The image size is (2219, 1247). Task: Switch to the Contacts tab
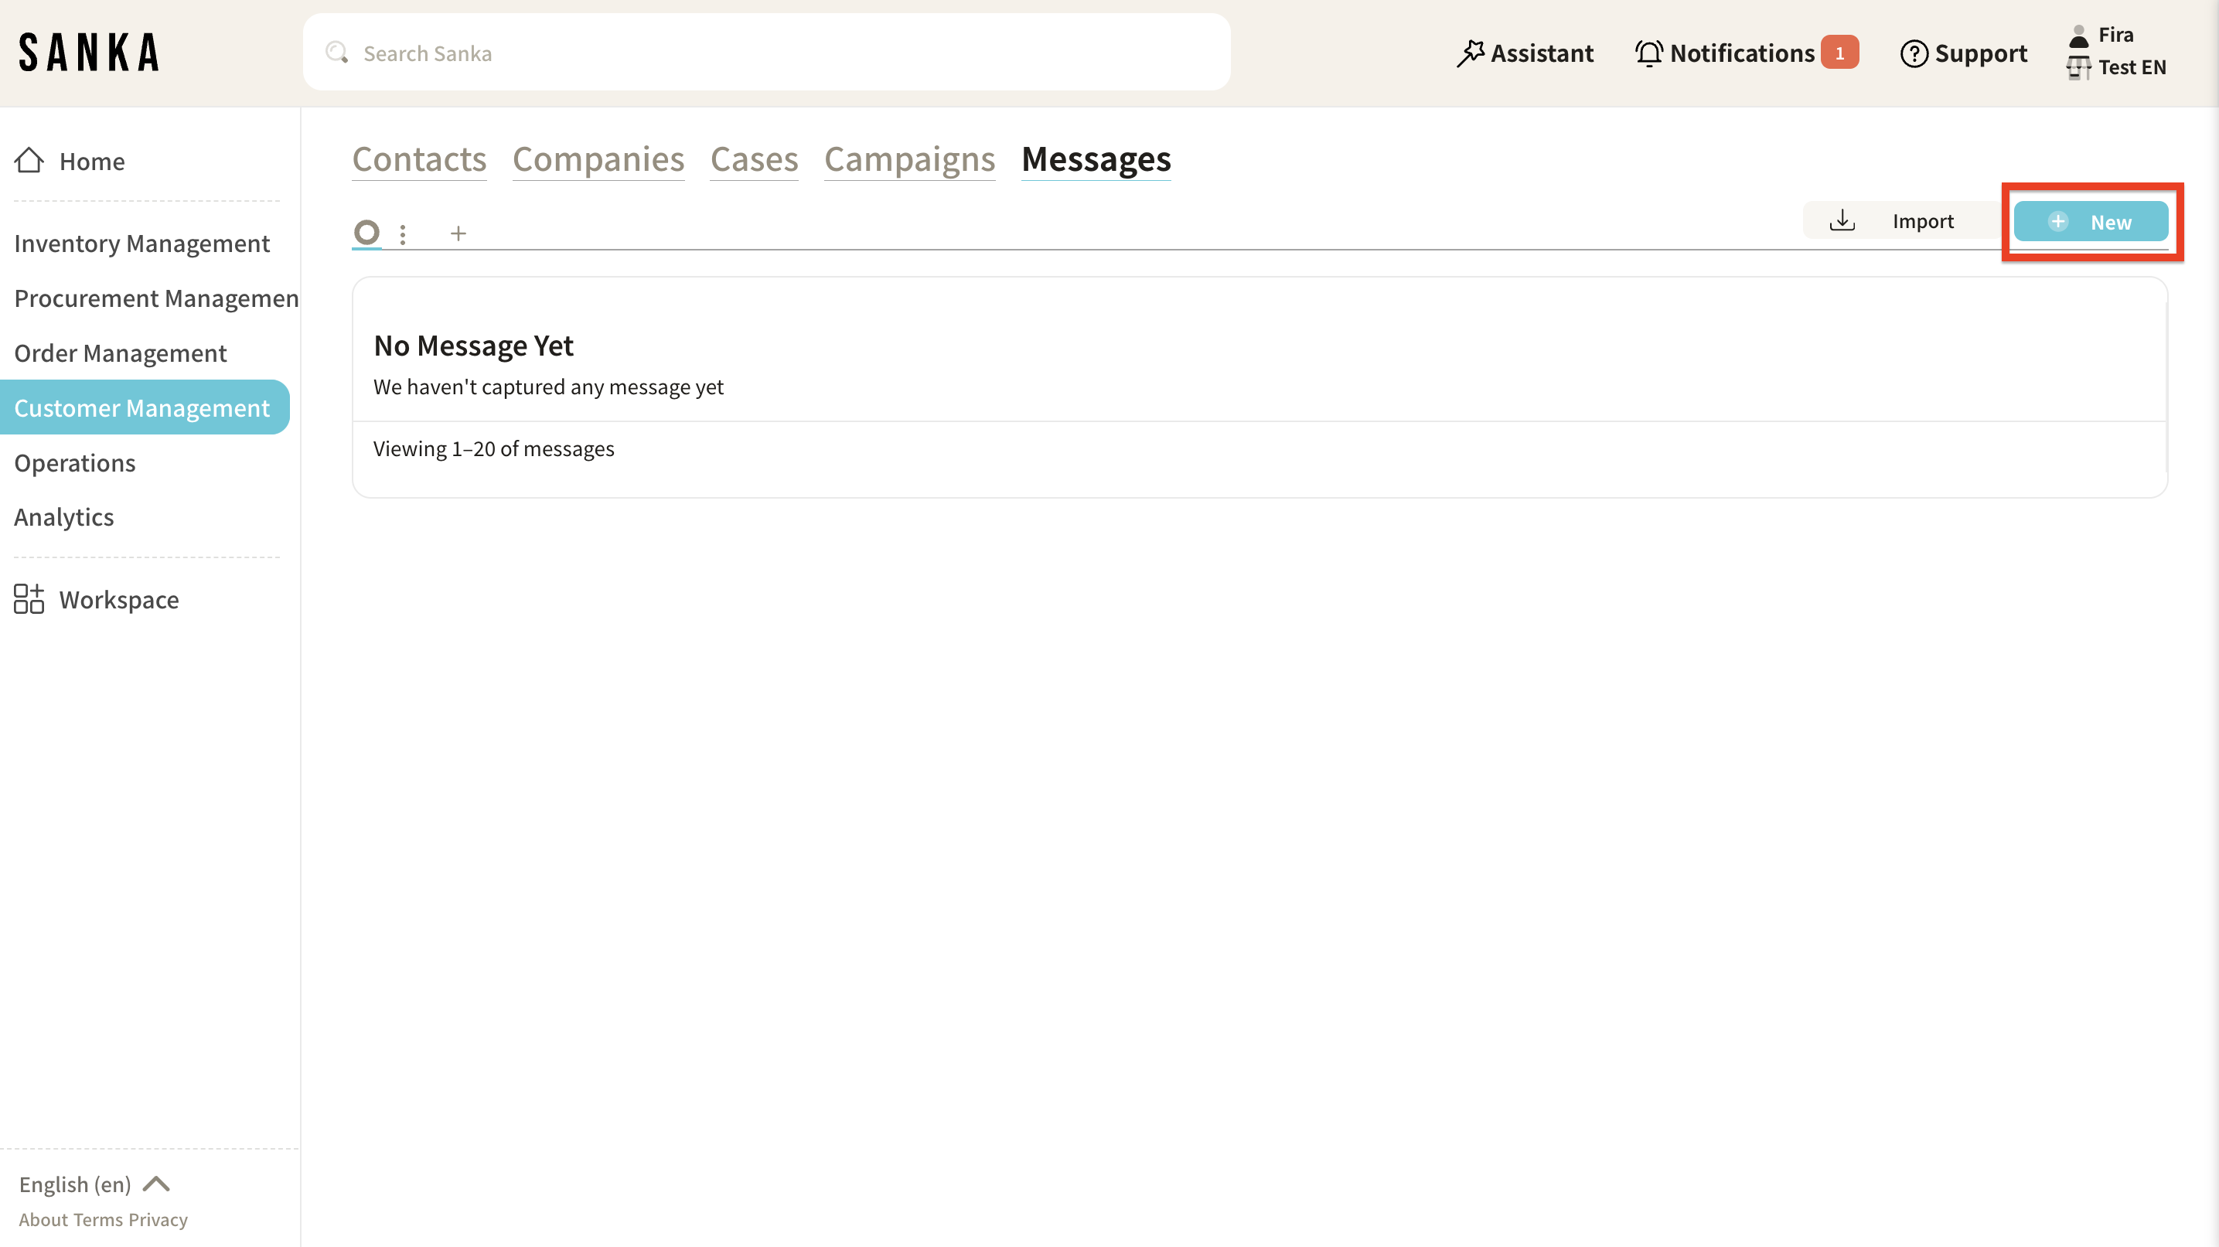click(418, 160)
